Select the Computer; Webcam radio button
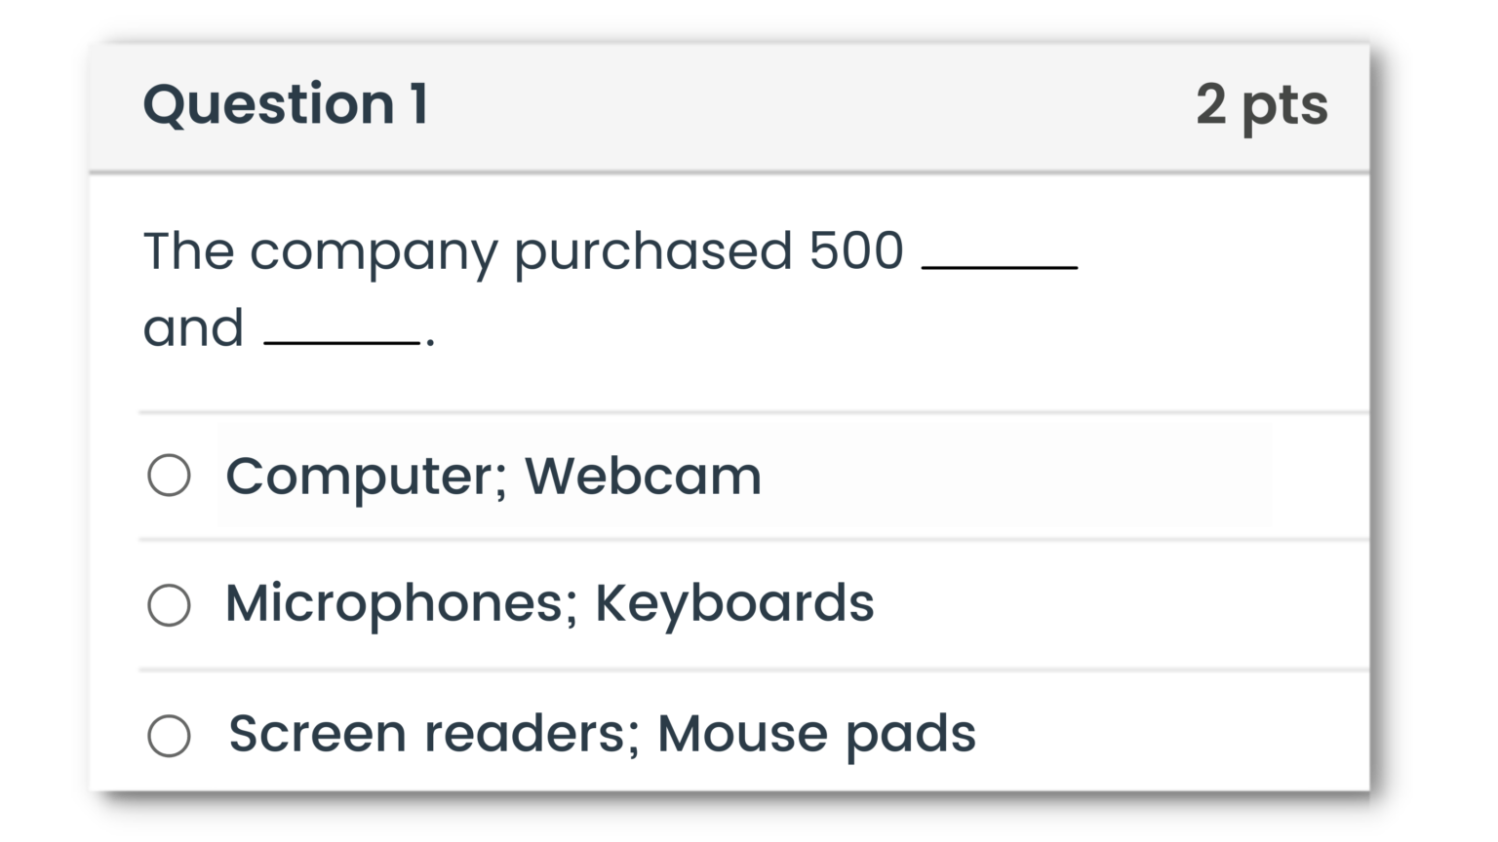This screenshot has width=1498, height=842. [169, 476]
